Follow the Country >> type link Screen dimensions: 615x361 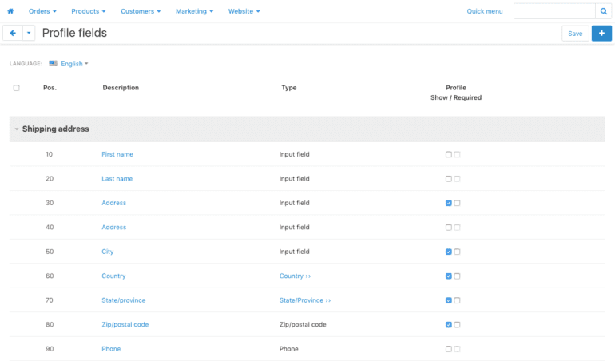pyautogui.click(x=295, y=276)
